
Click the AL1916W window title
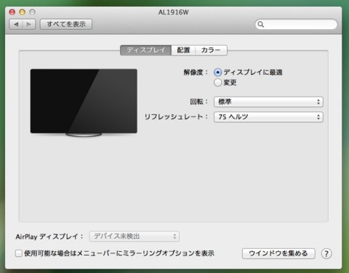[x=174, y=12]
